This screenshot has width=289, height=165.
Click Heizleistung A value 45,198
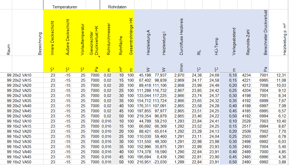143,75
